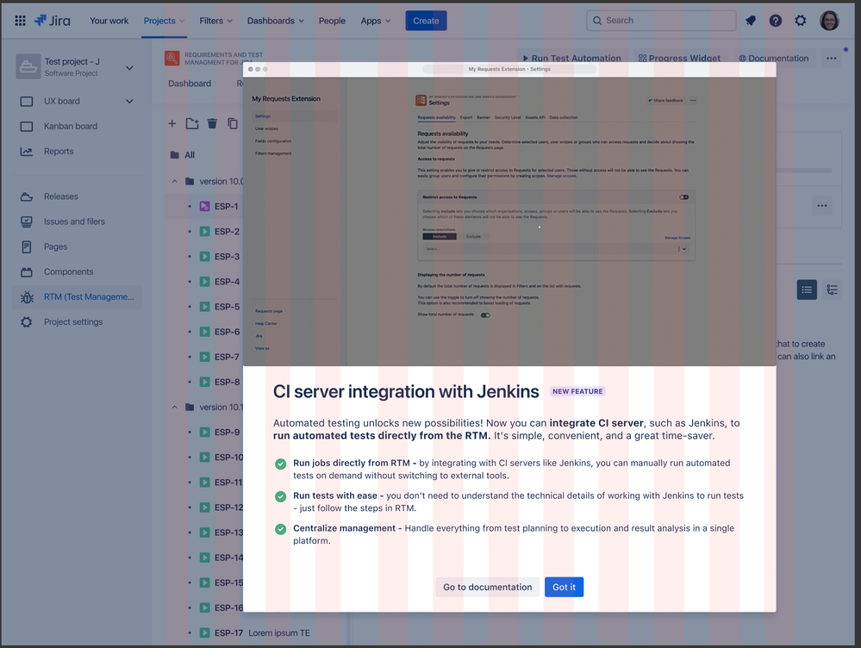The height and width of the screenshot is (648, 861).
Task: Click the Project settings gear icon
Action: click(x=27, y=321)
